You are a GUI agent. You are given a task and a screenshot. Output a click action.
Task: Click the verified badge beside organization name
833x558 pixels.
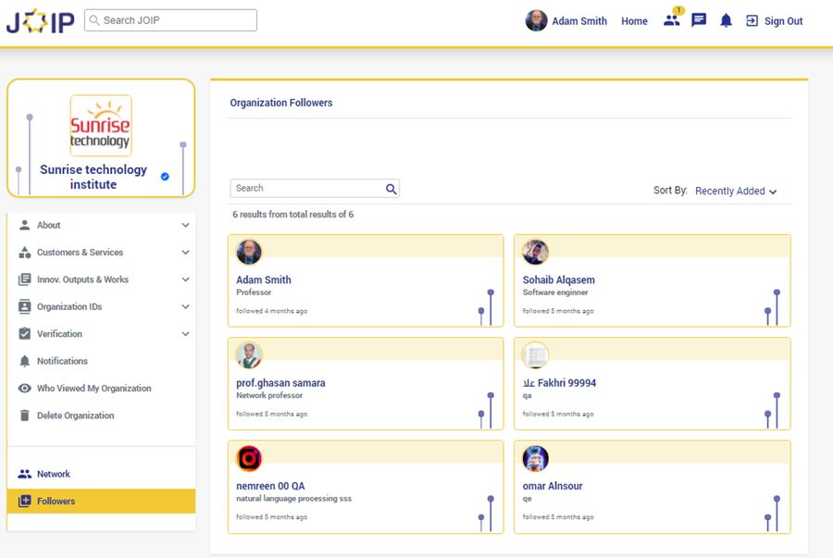(165, 177)
